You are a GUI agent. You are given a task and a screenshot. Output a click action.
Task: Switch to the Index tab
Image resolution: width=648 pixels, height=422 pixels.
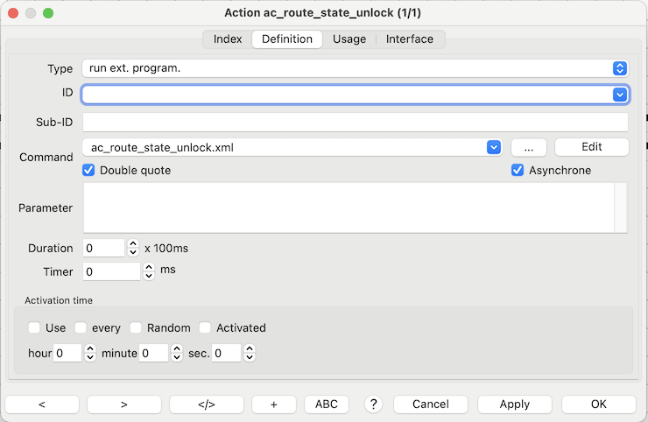tap(228, 39)
